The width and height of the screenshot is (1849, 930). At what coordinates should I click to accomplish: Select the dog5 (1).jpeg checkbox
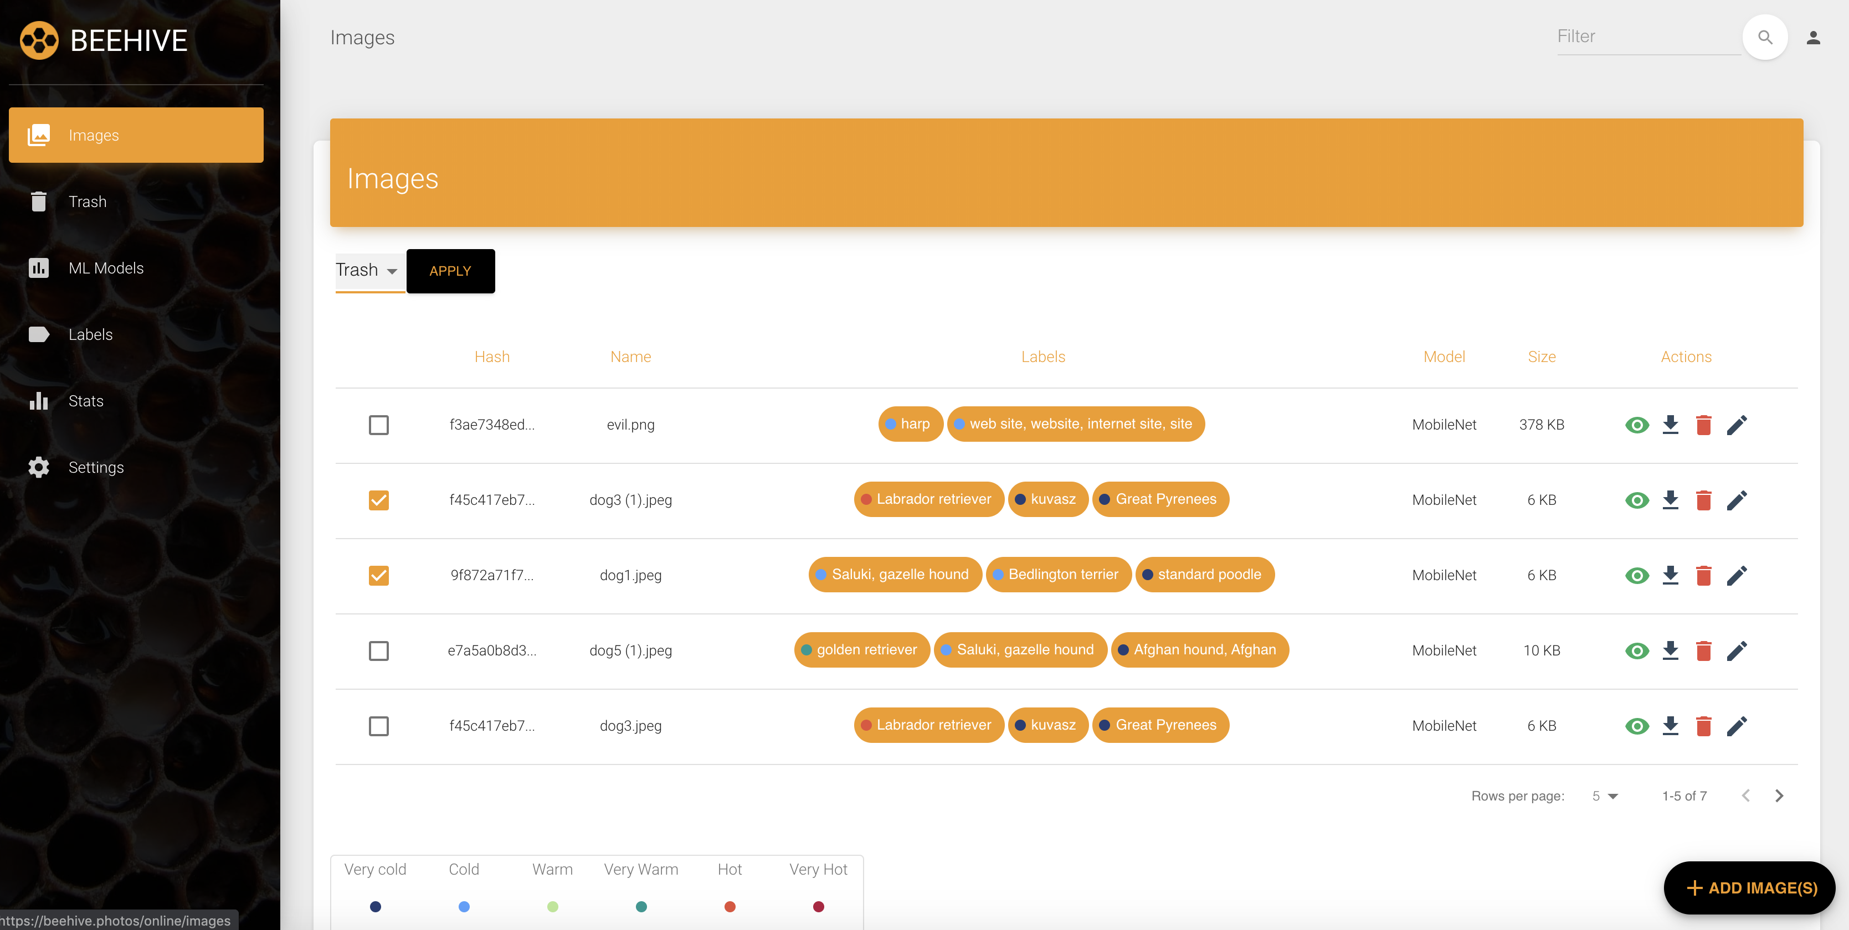(x=378, y=651)
